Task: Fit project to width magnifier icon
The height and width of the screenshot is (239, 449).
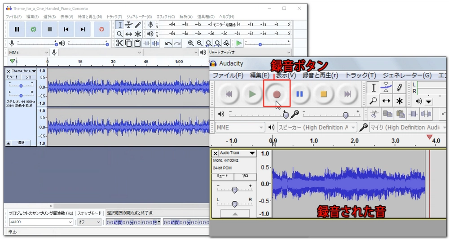Action: [218, 43]
